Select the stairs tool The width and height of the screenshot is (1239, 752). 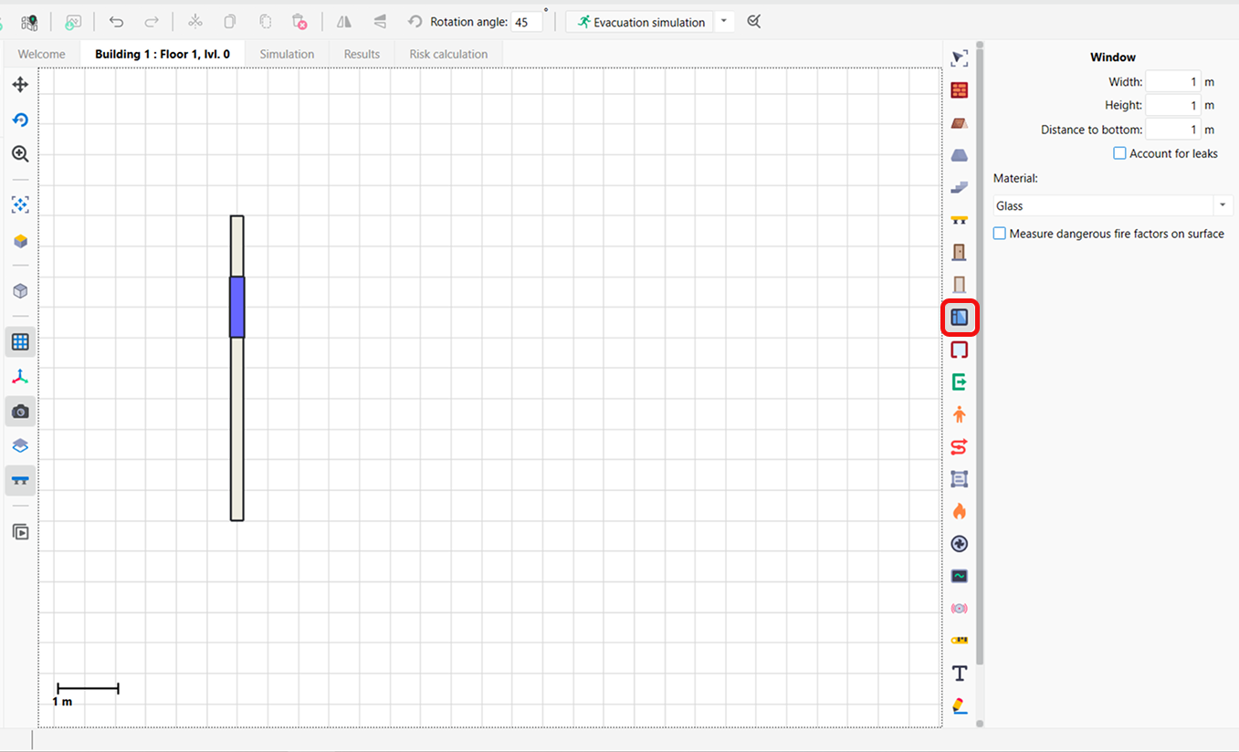(x=959, y=187)
